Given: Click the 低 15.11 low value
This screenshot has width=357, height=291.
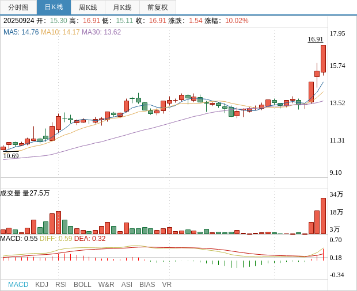Looking at the screenshot, I should click(x=124, y=21).
